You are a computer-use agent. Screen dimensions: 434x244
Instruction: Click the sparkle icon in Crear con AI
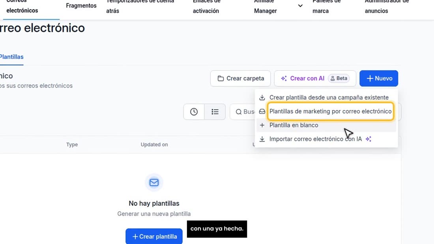(284, 79)
